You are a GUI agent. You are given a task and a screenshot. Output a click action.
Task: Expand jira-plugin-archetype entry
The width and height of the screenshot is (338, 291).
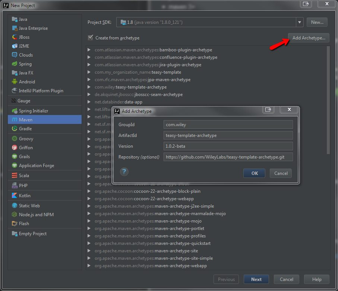tap(89, 65)
